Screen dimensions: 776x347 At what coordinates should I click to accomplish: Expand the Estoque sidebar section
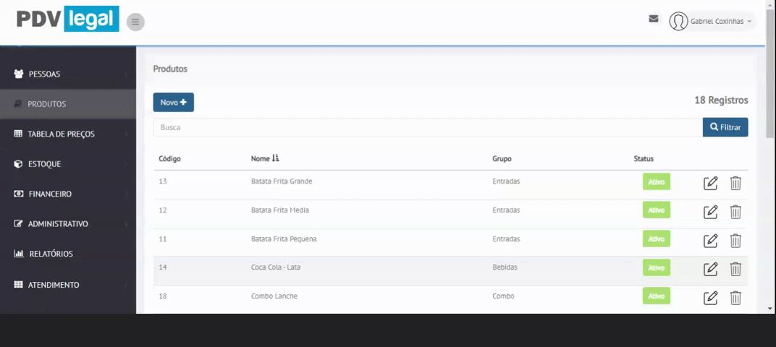[x=68, y=164]
